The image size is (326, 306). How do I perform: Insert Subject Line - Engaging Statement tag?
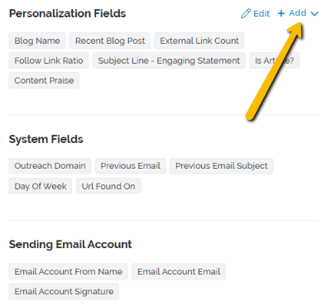[x=169, y=60]
